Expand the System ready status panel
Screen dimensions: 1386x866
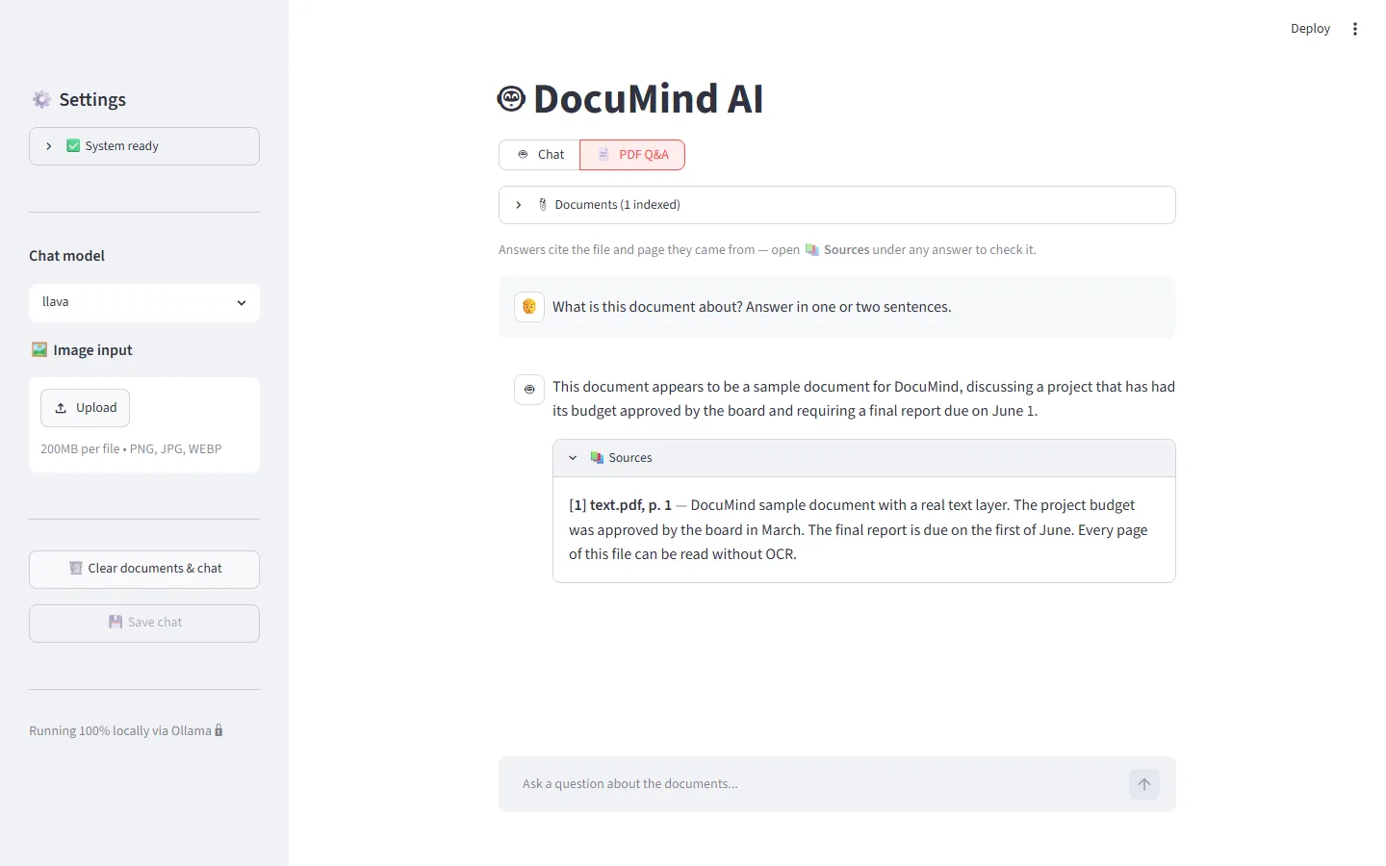(x=144, y=146)
